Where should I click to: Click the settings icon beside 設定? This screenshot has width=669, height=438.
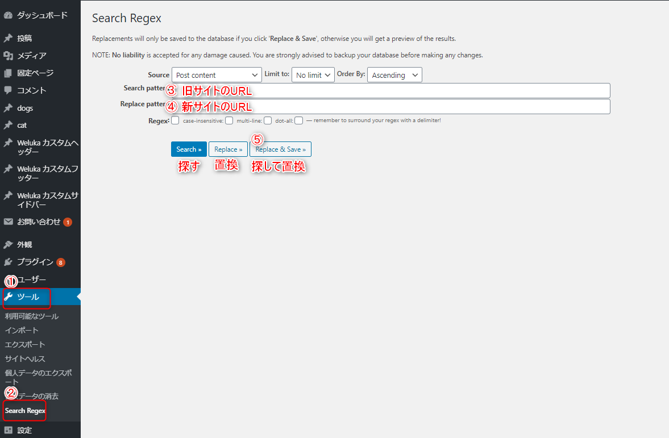tap(8, 430)
